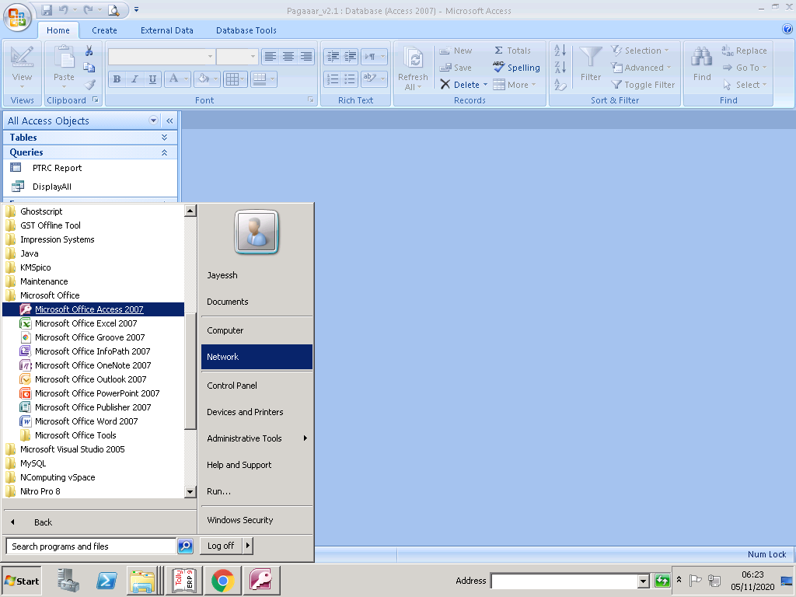This screenshot has width=796, height=597.
Task: Open the font name combo box
Action: pyautogui.click(x=210, y=56)
